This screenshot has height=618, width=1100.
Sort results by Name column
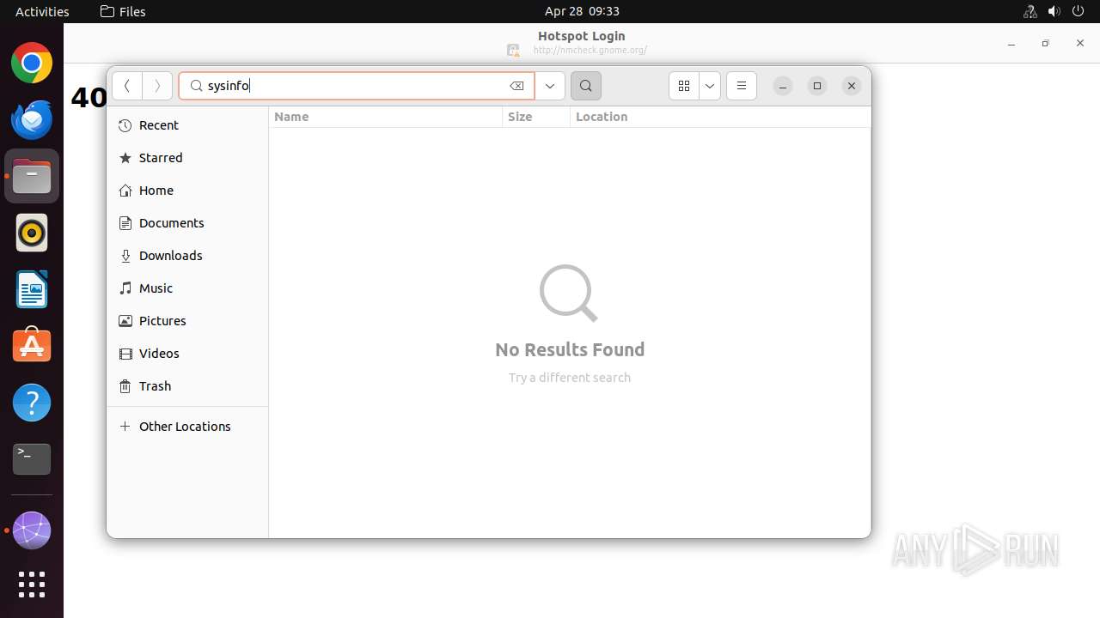coord(386,117)
